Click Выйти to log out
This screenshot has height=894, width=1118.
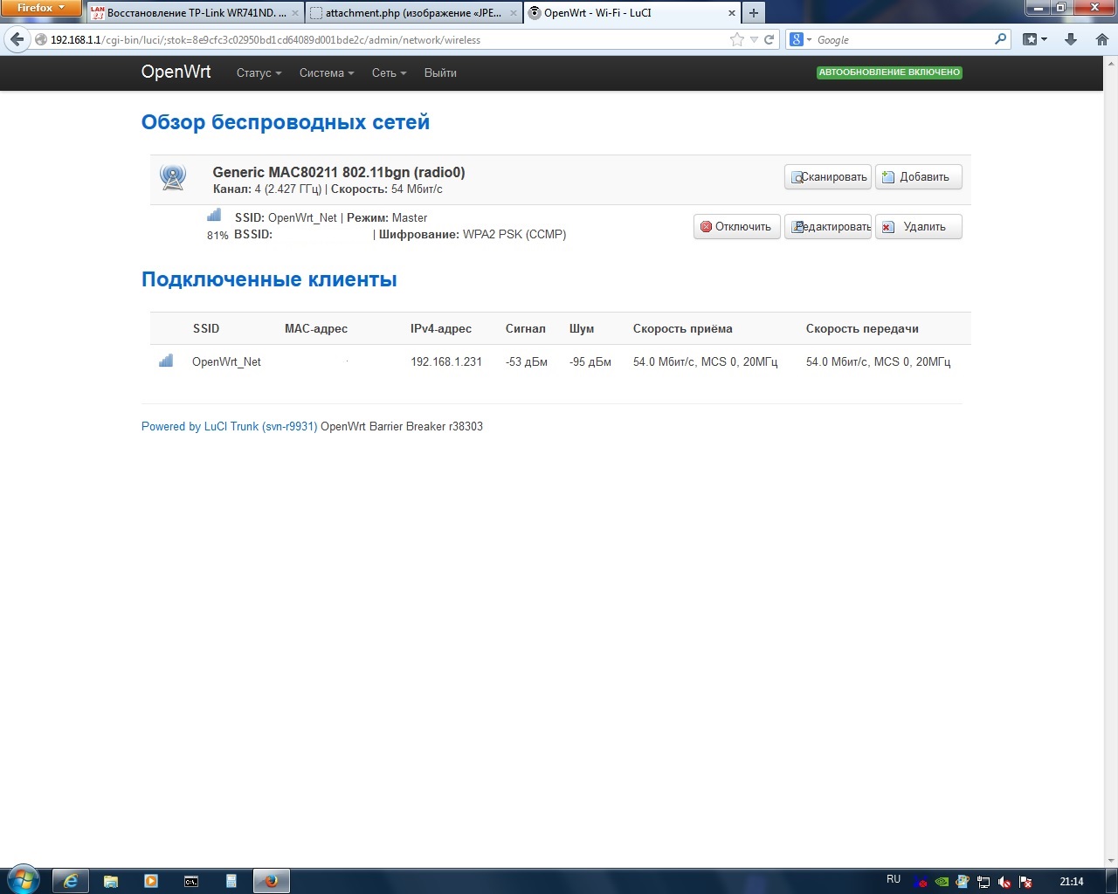click(440, 73)
